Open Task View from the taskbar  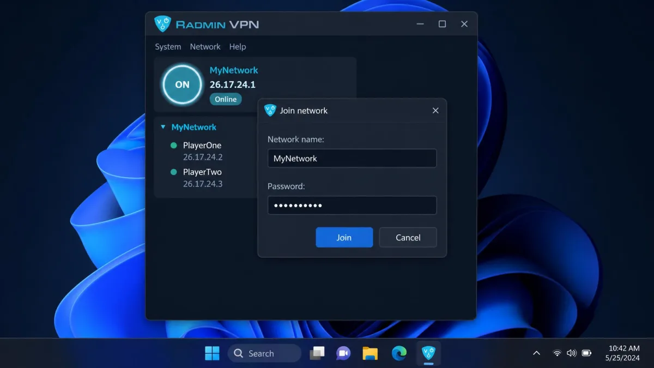(317, 353)
